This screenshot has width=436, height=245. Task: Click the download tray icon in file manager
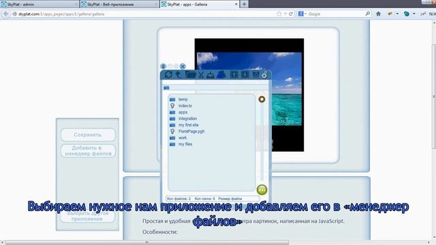click(211, 75)
